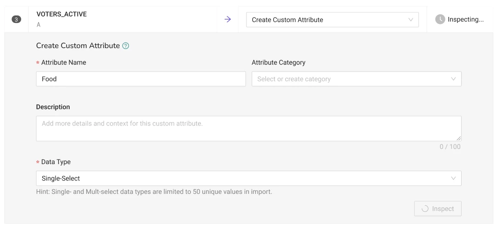
Task: Open the Create Custom Attribute mapping dropdown
Action: 332,20
